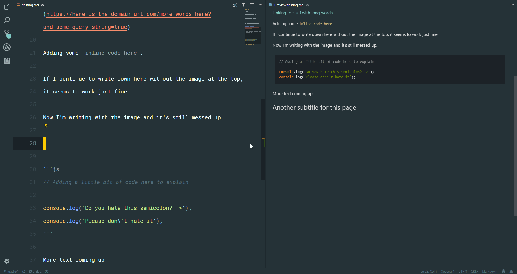The width and height of the screenshot is (517, 274).
Task: Open editor more actions ellipsis menu
Action: (260, 5)
